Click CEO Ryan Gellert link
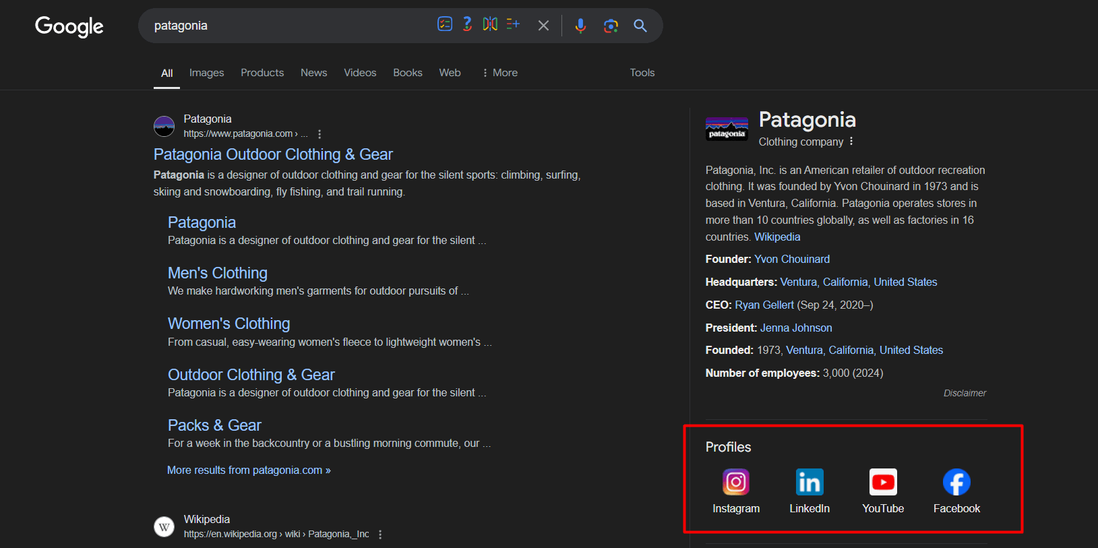The width and height of the screenshot is (1098, 548). click(x=764, y=305)
